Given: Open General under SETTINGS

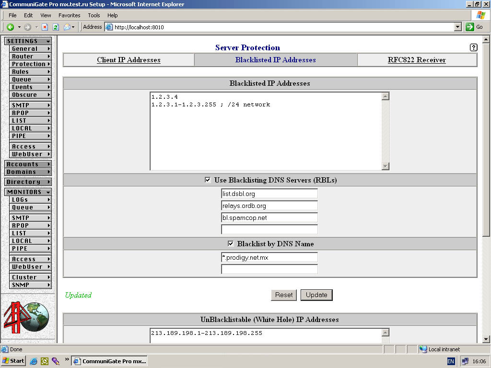Looking at the screenshot, I should 31,49.
